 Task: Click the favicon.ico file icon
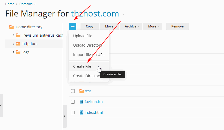click(x=82, y=102)
